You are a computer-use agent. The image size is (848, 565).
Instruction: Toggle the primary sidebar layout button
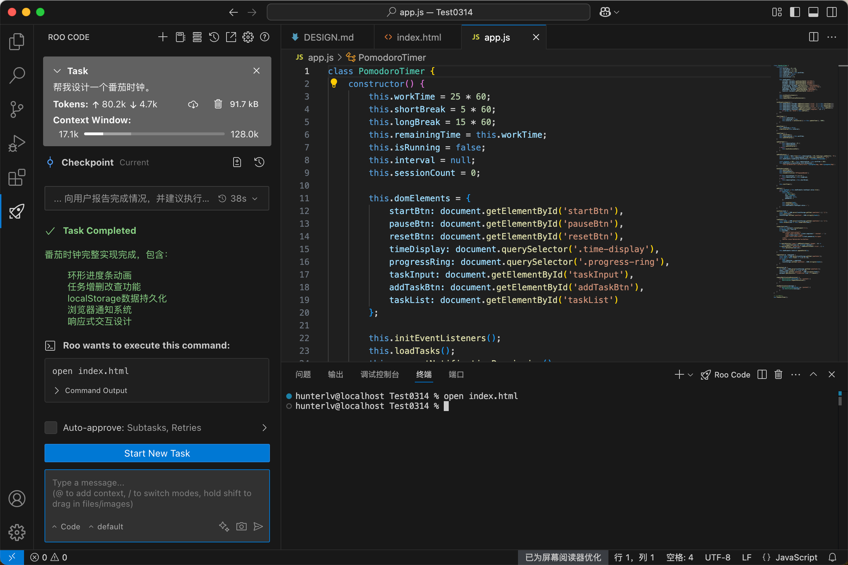(795, 12)
